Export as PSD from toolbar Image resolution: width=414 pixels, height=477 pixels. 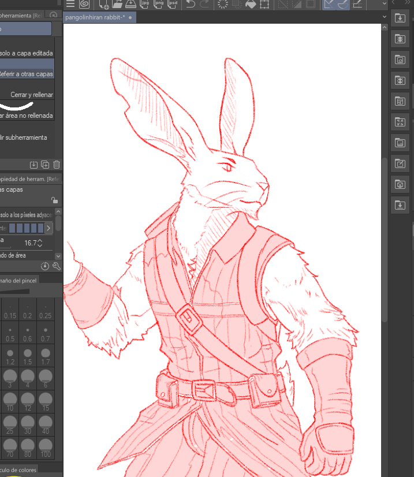(172, 4)
